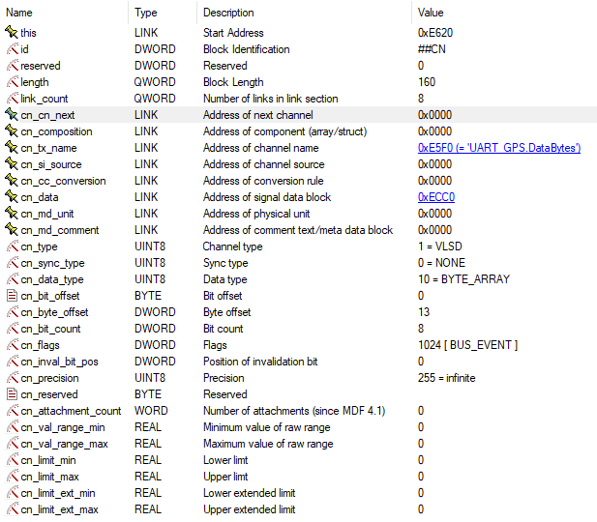The width and height of the screenshot is (597, 522).
Task: Select the '10 = BYTE_ARRAY' data type value
Action: (463, 279)
